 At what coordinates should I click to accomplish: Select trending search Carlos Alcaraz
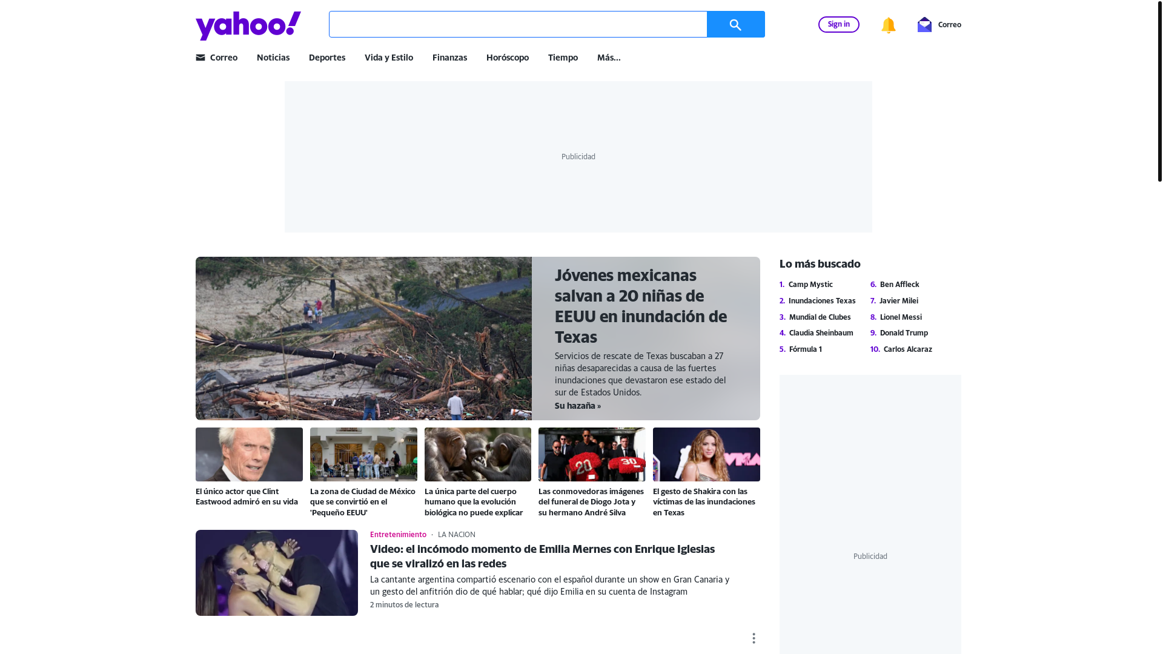(908, 349)
